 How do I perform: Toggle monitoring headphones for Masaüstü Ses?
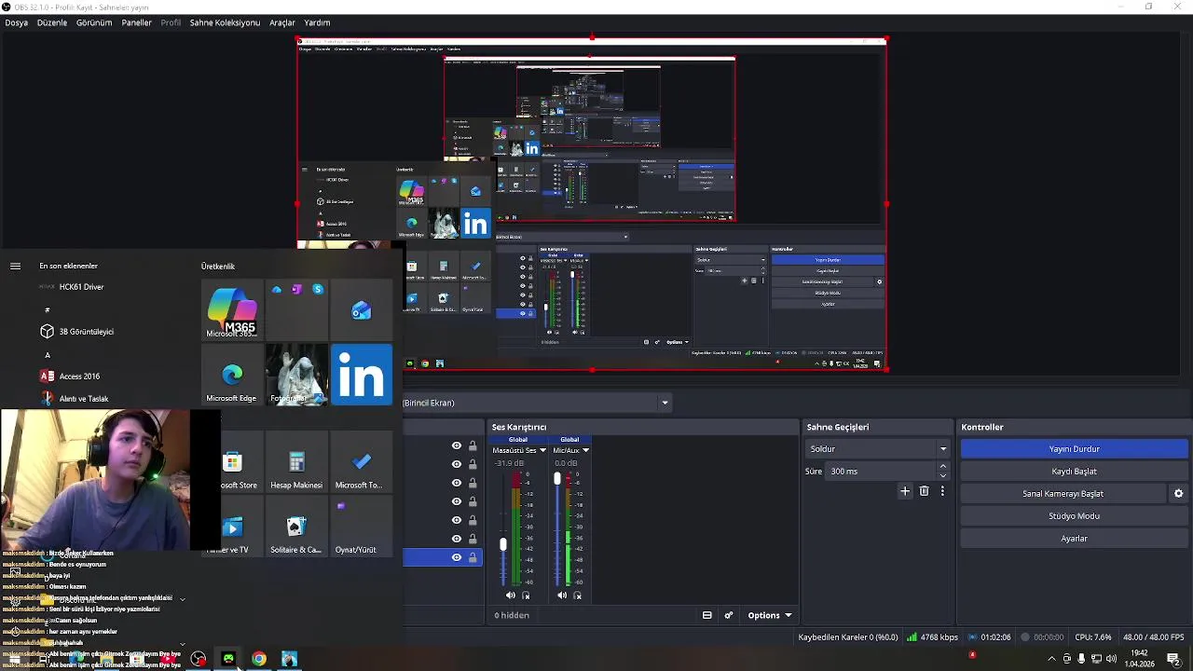tap(527, 596)
